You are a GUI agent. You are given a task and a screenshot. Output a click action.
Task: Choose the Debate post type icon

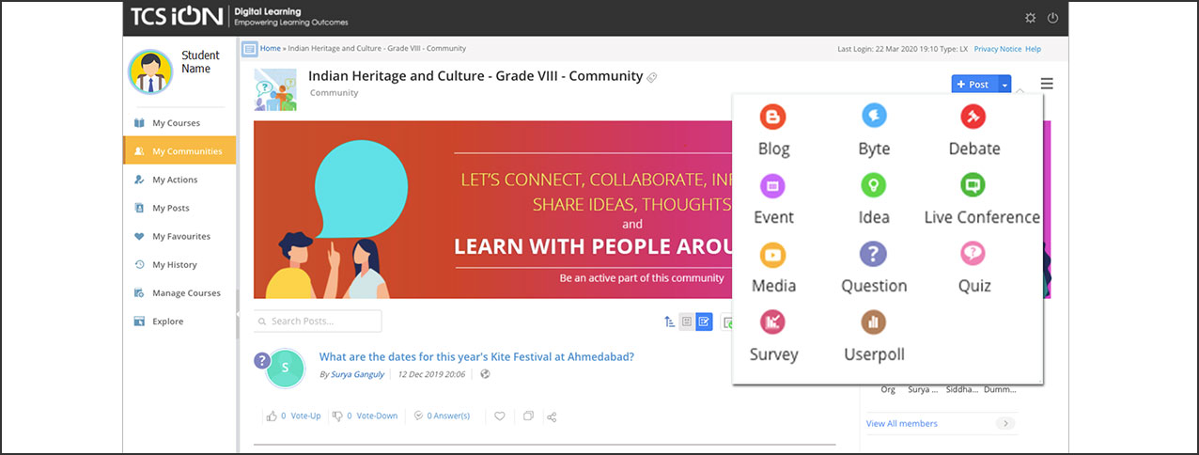973,117
